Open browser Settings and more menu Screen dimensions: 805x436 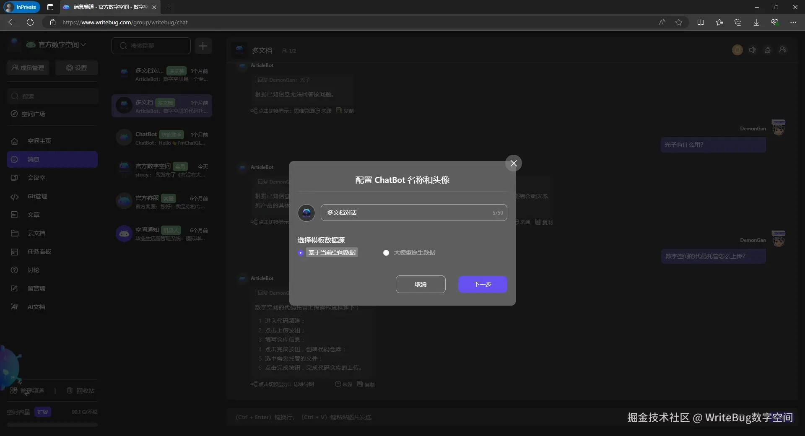(x=793, y=22)
